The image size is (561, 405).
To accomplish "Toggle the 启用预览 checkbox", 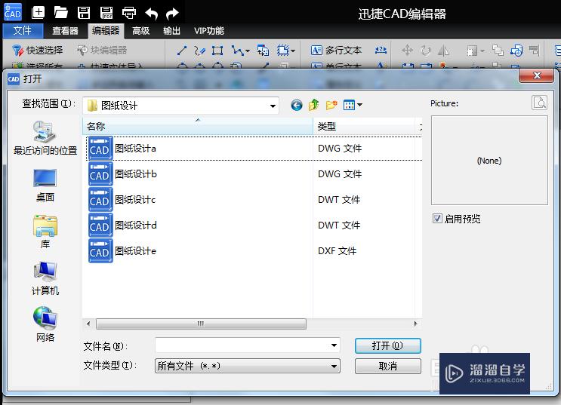I will click(437, 219).
